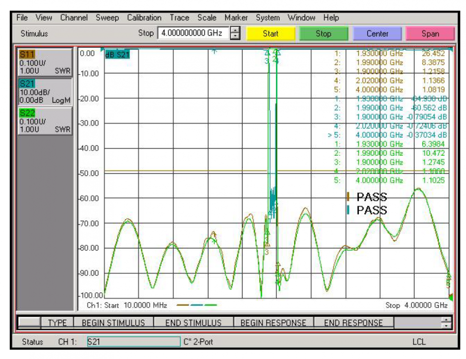Image resolution: width=466 pixels, height=359 pixels.
Task: Increment Stop frequency with up arrow
Action: (x=235, y=31)
